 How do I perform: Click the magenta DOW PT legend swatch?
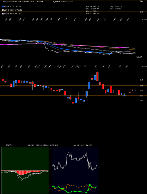[x=3, y=14]
